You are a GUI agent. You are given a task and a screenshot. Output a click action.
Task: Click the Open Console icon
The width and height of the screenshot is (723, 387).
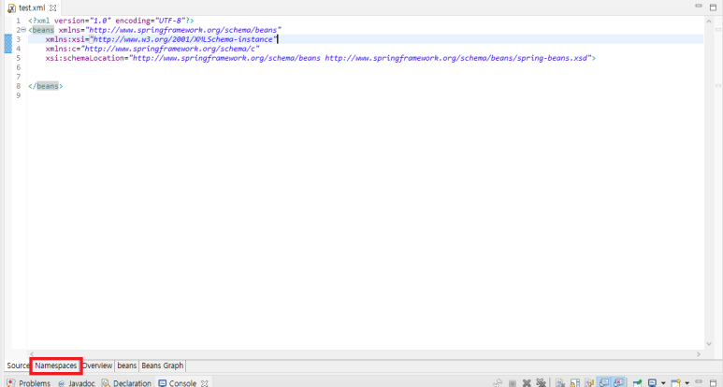click(675, 383)
